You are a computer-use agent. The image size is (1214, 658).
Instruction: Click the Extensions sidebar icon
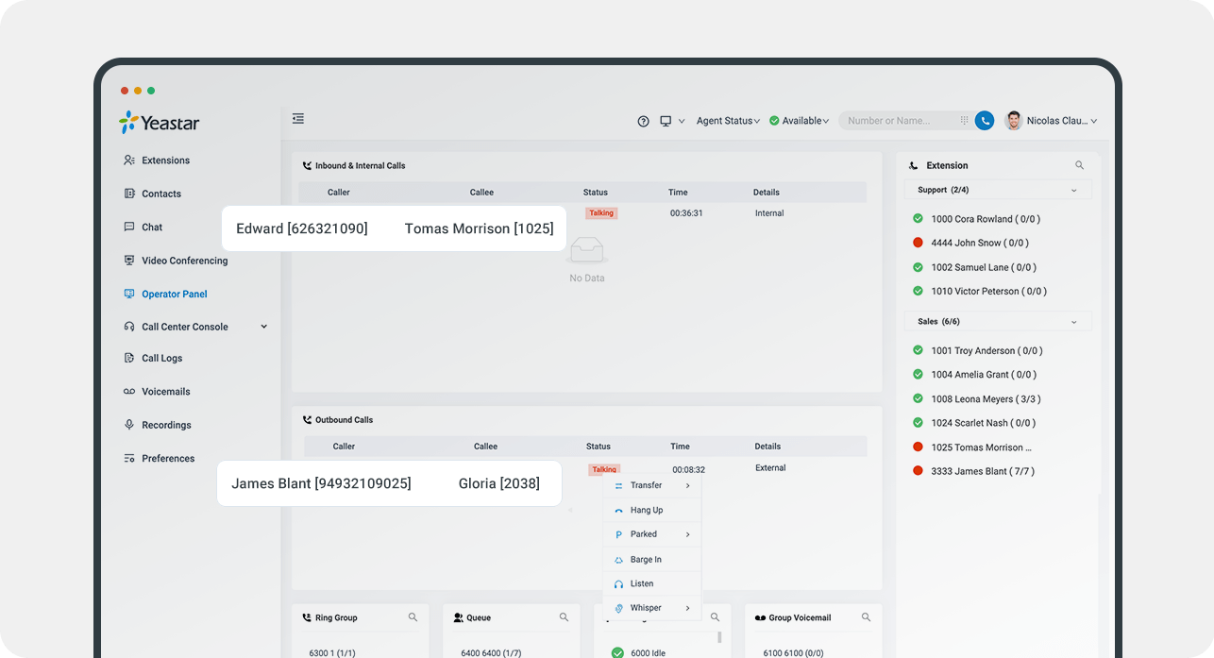click(x=129, y=160)
